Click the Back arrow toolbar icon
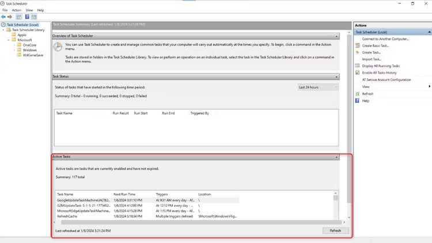Viewport: 432px width, 243px height. coord(3,17)
